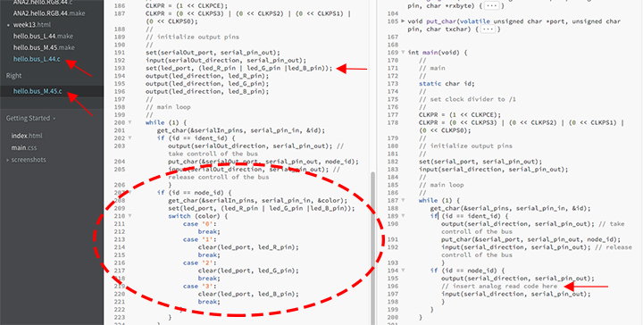Click 'input(serial_direction, serial_pin_out);' on line 197

point(516,294)
